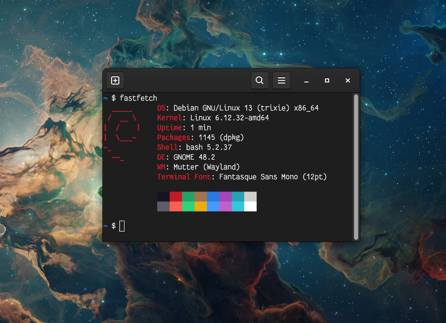Click the 'Shell' label

[167, 147]
